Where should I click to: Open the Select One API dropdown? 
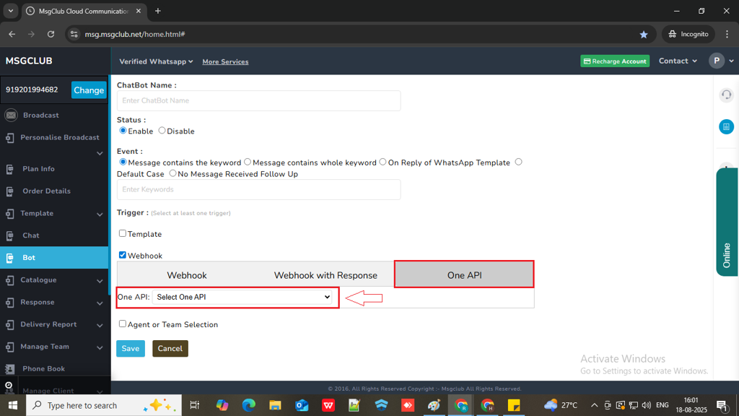click(242, 297)
